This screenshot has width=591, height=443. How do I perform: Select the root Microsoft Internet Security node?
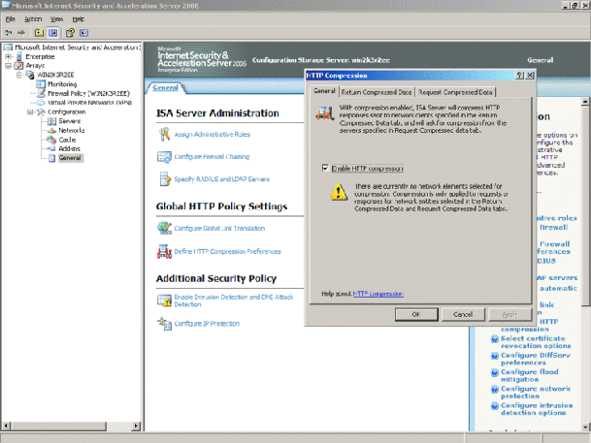click(x=78, y=47)
